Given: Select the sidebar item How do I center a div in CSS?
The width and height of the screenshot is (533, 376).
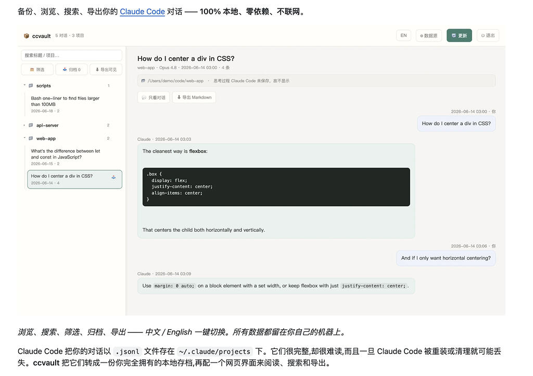Looking at the screenshot, I should [x=75, y=179].
